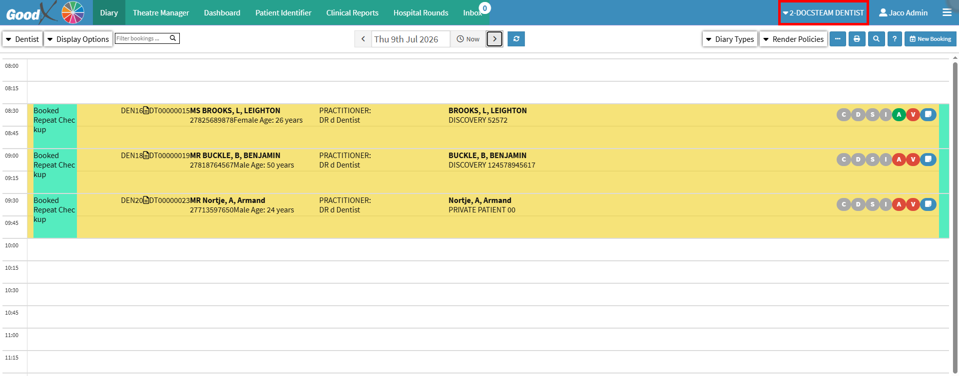Switch to the Diary tab

(109, 13)
